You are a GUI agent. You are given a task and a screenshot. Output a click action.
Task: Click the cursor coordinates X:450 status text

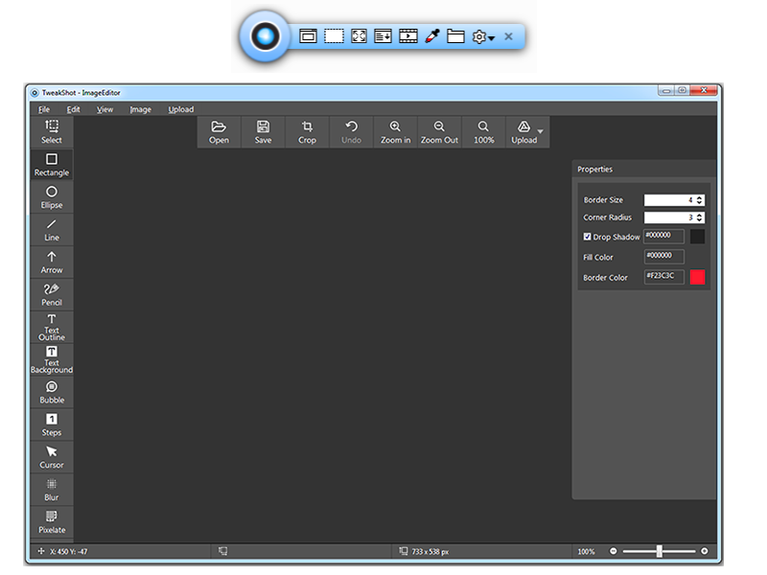68,552
